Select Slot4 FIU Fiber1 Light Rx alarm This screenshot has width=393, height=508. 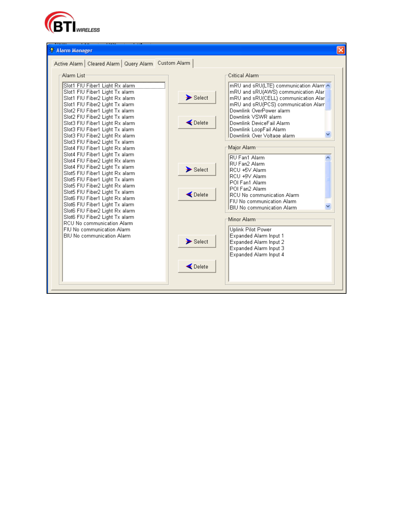(114, 148)
